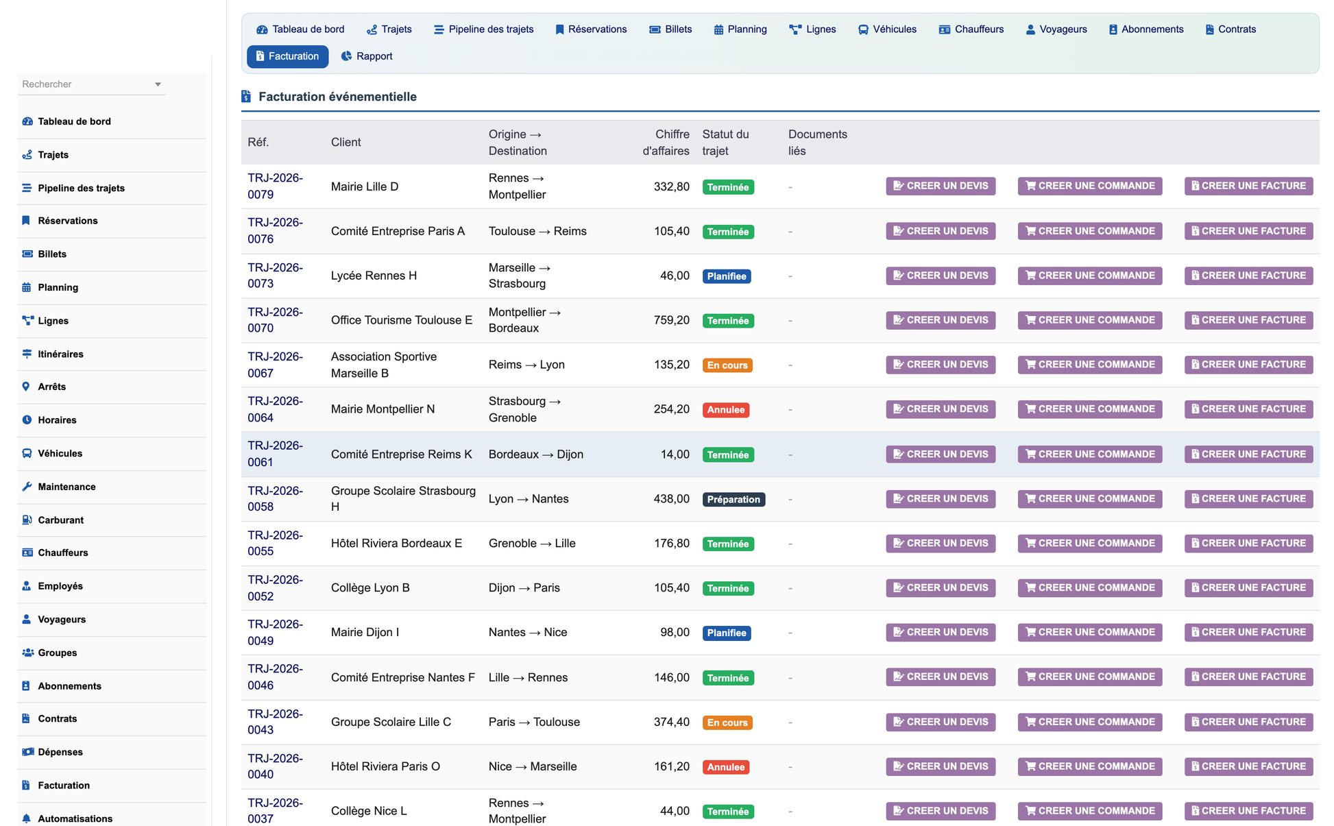Viewport: 1334px width, 826px height.
Task: Click the Automatisations bell icon
Action: tap(27, 818)
